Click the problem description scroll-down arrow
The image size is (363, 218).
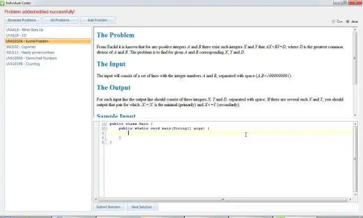point(355,115)
